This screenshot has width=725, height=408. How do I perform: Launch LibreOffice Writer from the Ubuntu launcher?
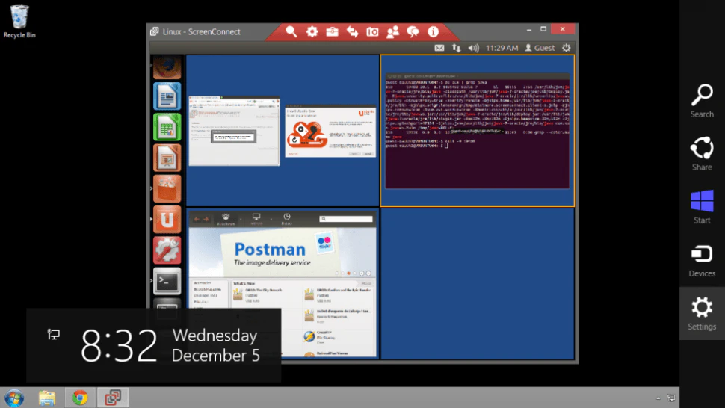click(167, 96)
